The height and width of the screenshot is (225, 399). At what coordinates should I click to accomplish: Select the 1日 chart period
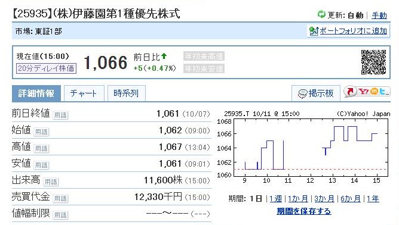(x=256, y=199)
